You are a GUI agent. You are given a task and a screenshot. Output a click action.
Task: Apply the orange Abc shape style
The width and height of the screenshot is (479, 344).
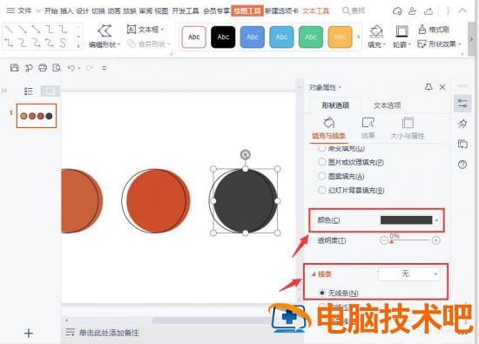(340, 37)
